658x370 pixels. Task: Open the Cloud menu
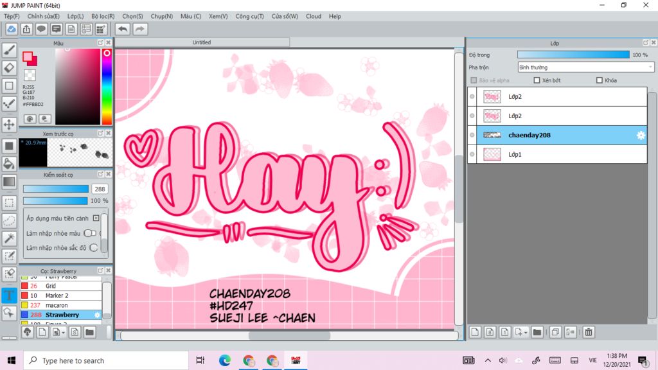click(314, 16)
